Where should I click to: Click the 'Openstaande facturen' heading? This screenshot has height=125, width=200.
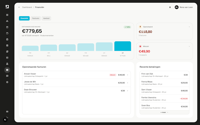34,67
